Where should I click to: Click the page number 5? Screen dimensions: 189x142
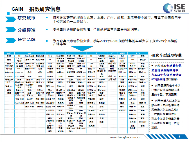179,137
